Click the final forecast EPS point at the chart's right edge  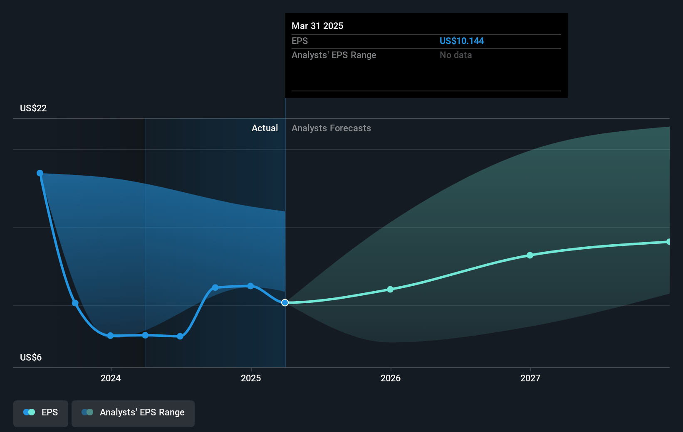click(668, 242)
